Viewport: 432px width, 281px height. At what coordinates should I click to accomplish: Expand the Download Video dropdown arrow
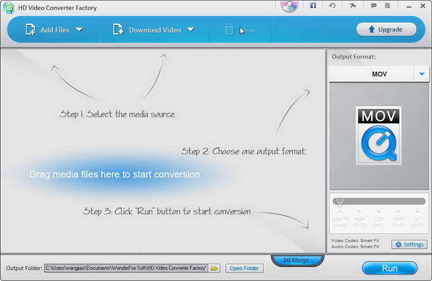(191, 30)
